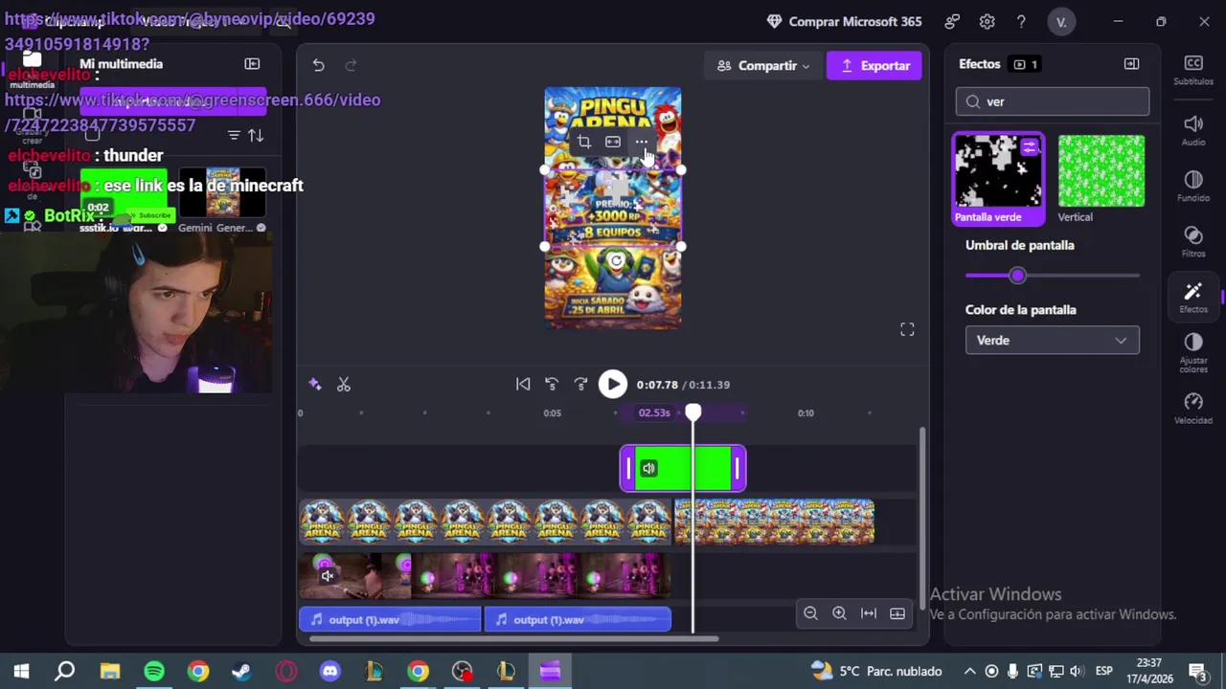Open the Filtros tab

click(x=1193, y=241)
